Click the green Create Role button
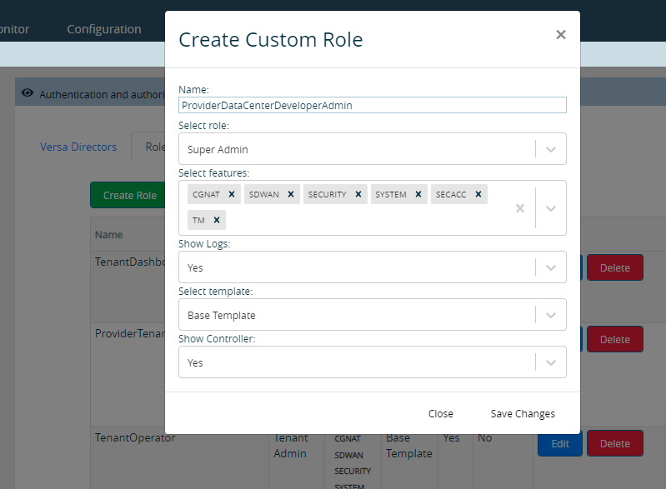The height and width of the screenshot is (489, 666). (x=128, y=195)
